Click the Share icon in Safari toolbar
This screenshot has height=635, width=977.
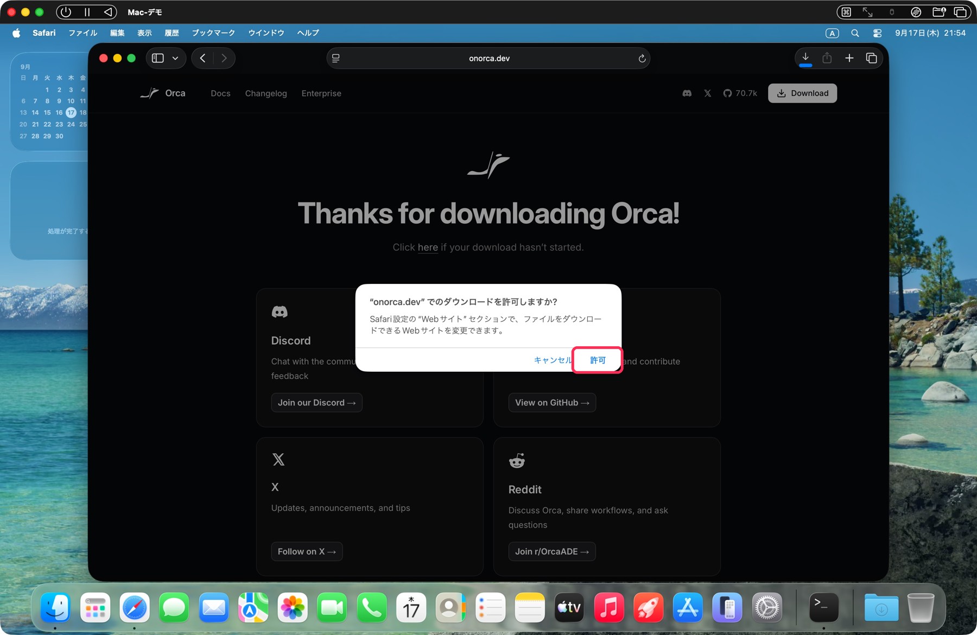827,58
